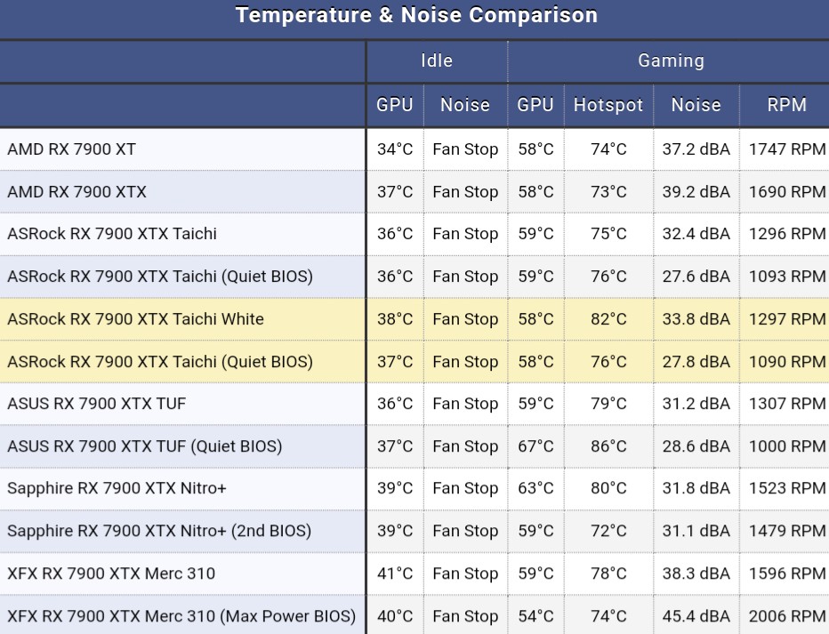The image size is (829, 634).
Task: Select the 2006 RPM cell
Action: tap(787, 616)
